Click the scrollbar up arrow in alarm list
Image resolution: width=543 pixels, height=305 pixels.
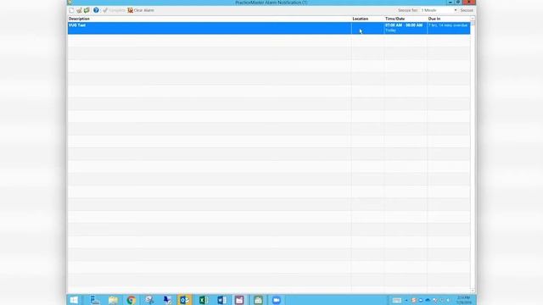coord(473,19)
